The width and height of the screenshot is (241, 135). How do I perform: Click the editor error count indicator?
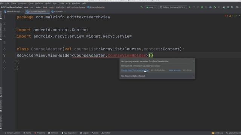point(226,16)
